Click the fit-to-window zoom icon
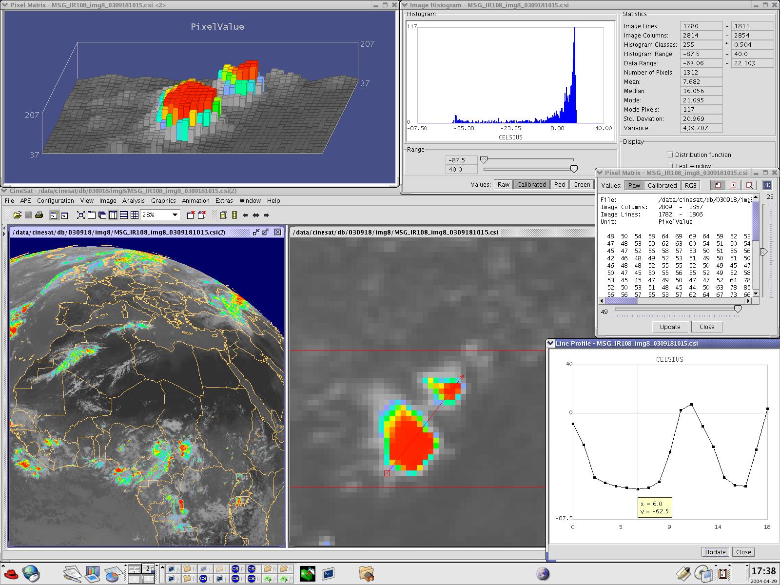Image resolution: width=780 pixels, height=585 pixels. pos(81,215)
